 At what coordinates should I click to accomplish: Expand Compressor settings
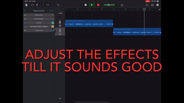(53, 19)
